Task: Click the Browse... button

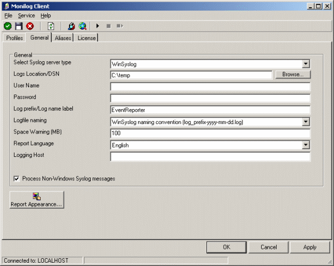Action: (x=293, y=75)
